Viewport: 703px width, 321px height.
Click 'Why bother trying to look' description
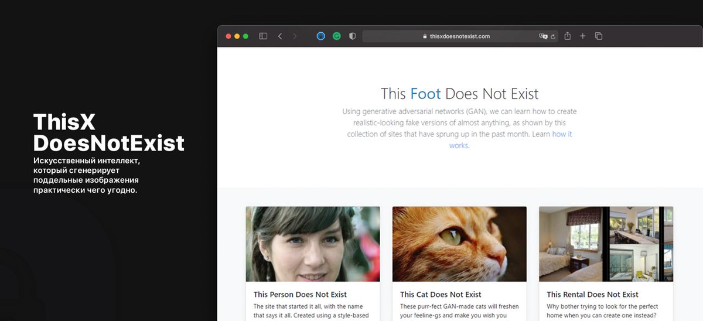pos(602,311)
